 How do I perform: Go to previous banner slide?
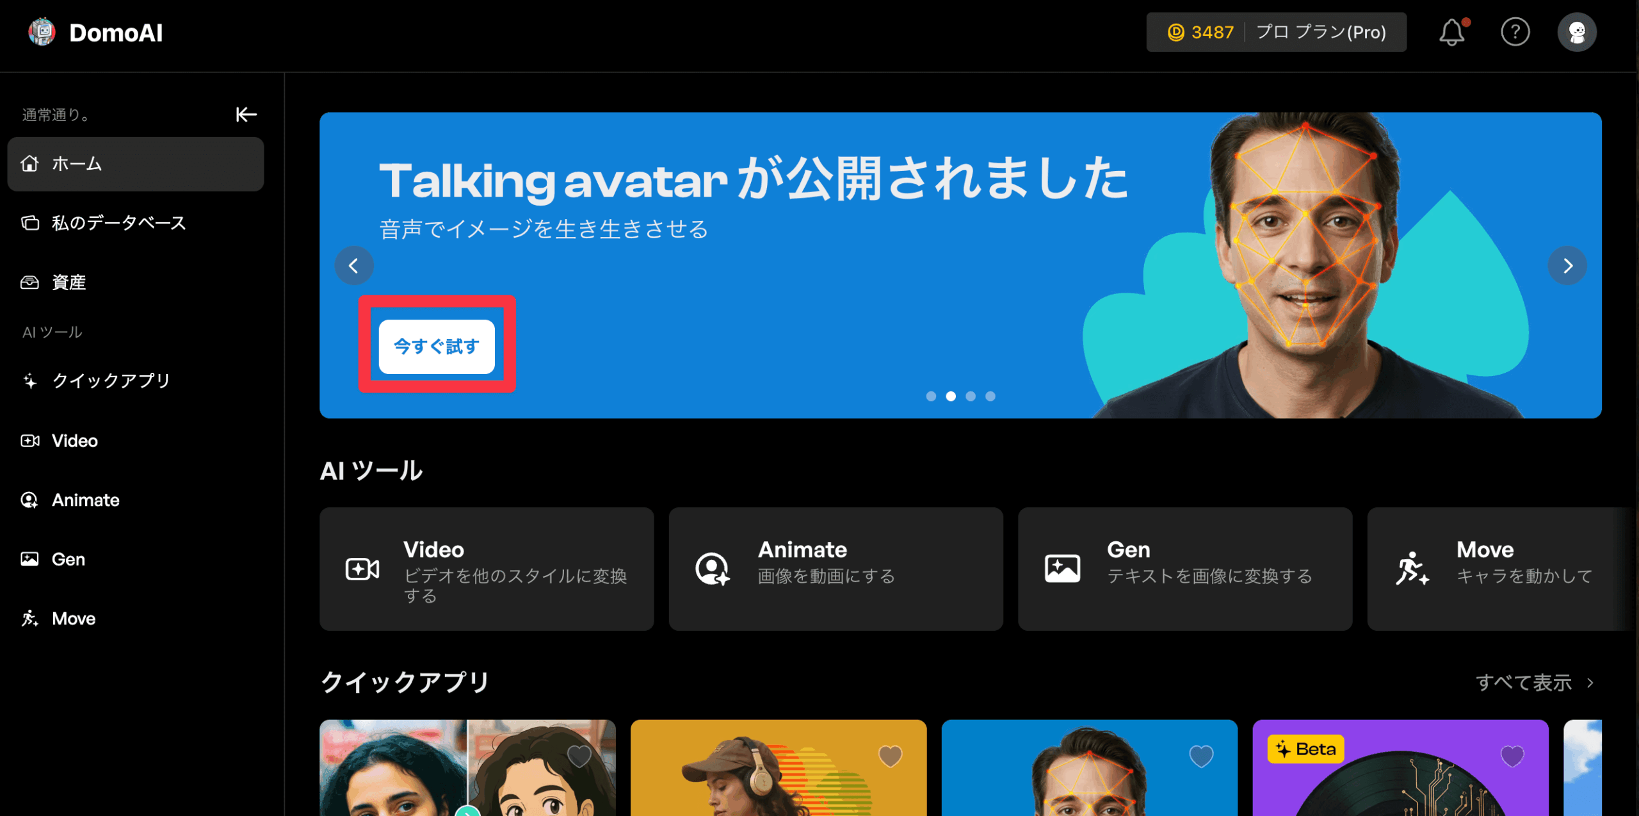[x=354, y=265]
